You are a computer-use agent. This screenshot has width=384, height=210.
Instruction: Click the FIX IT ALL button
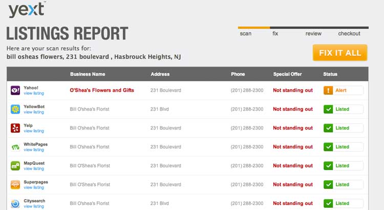pyautogui.click(x=340, y=53)
